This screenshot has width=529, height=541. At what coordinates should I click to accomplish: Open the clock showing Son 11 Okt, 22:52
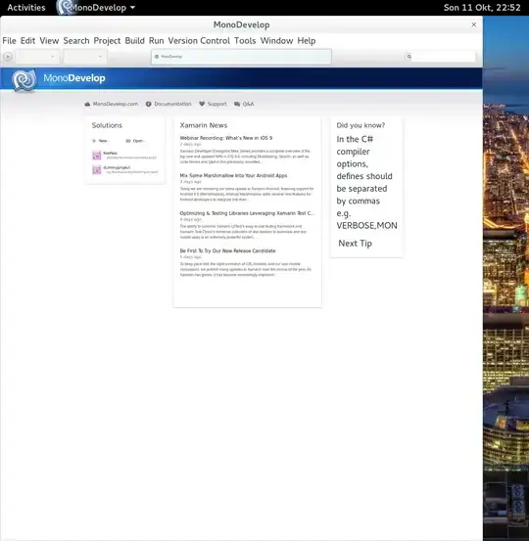point(482,8)
